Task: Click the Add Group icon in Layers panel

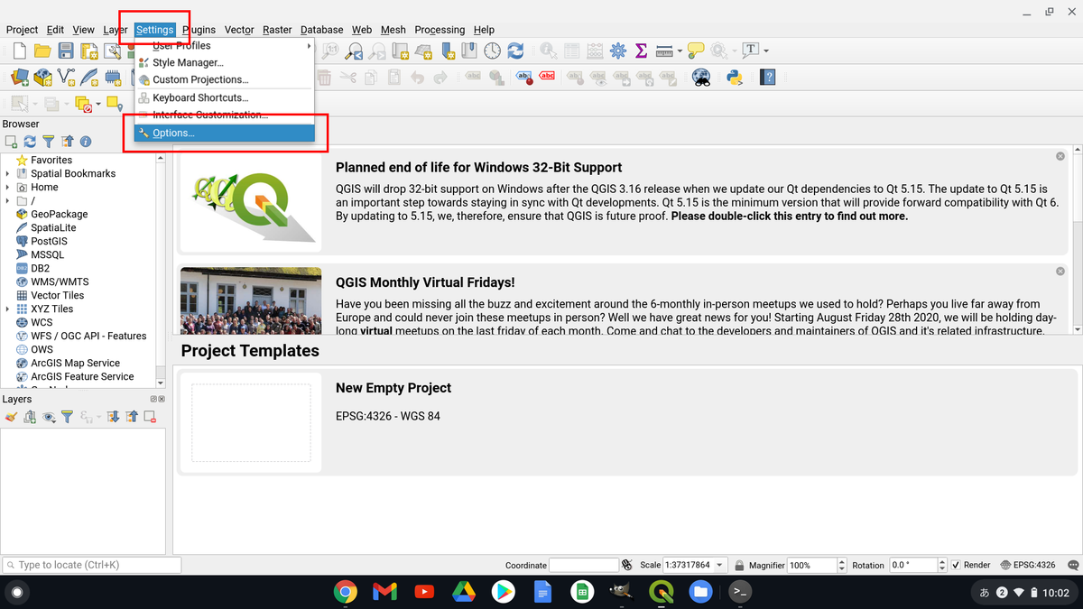Action: (30, 417)
